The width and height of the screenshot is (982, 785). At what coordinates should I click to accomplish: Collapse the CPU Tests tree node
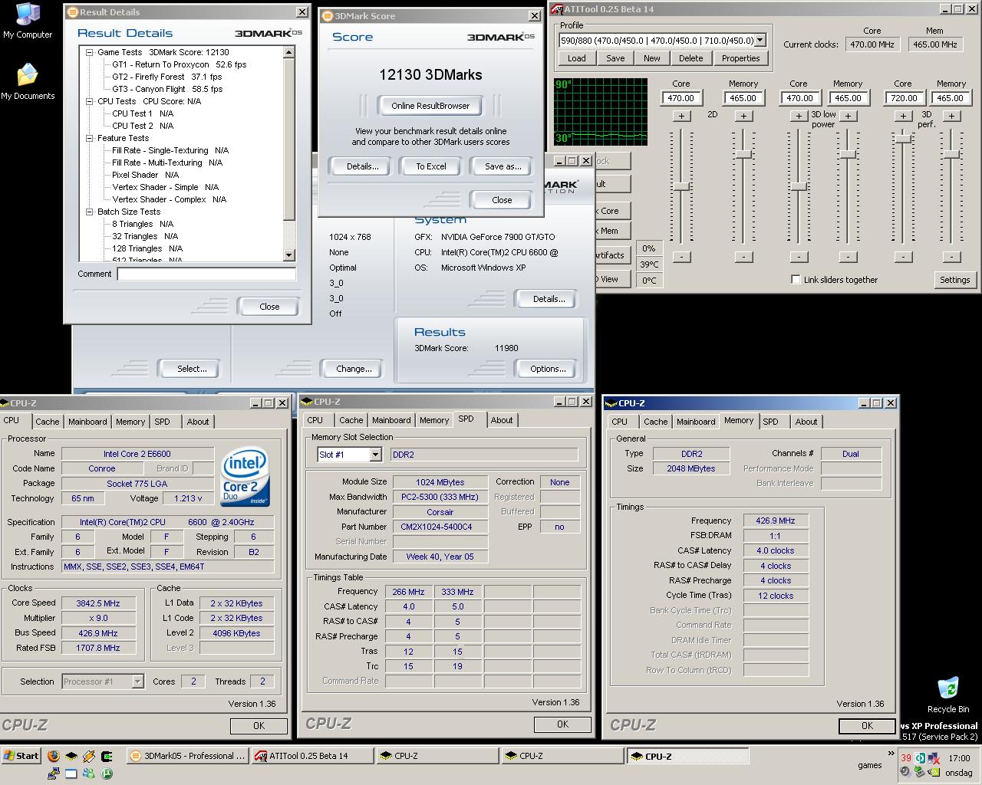coord(90,101)
